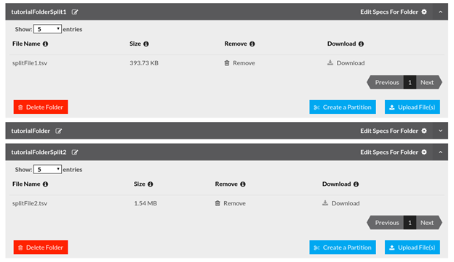Delete Folder tutorialFolderSplit2
This screenshot has height=262, width=454.
click(41, 247)
